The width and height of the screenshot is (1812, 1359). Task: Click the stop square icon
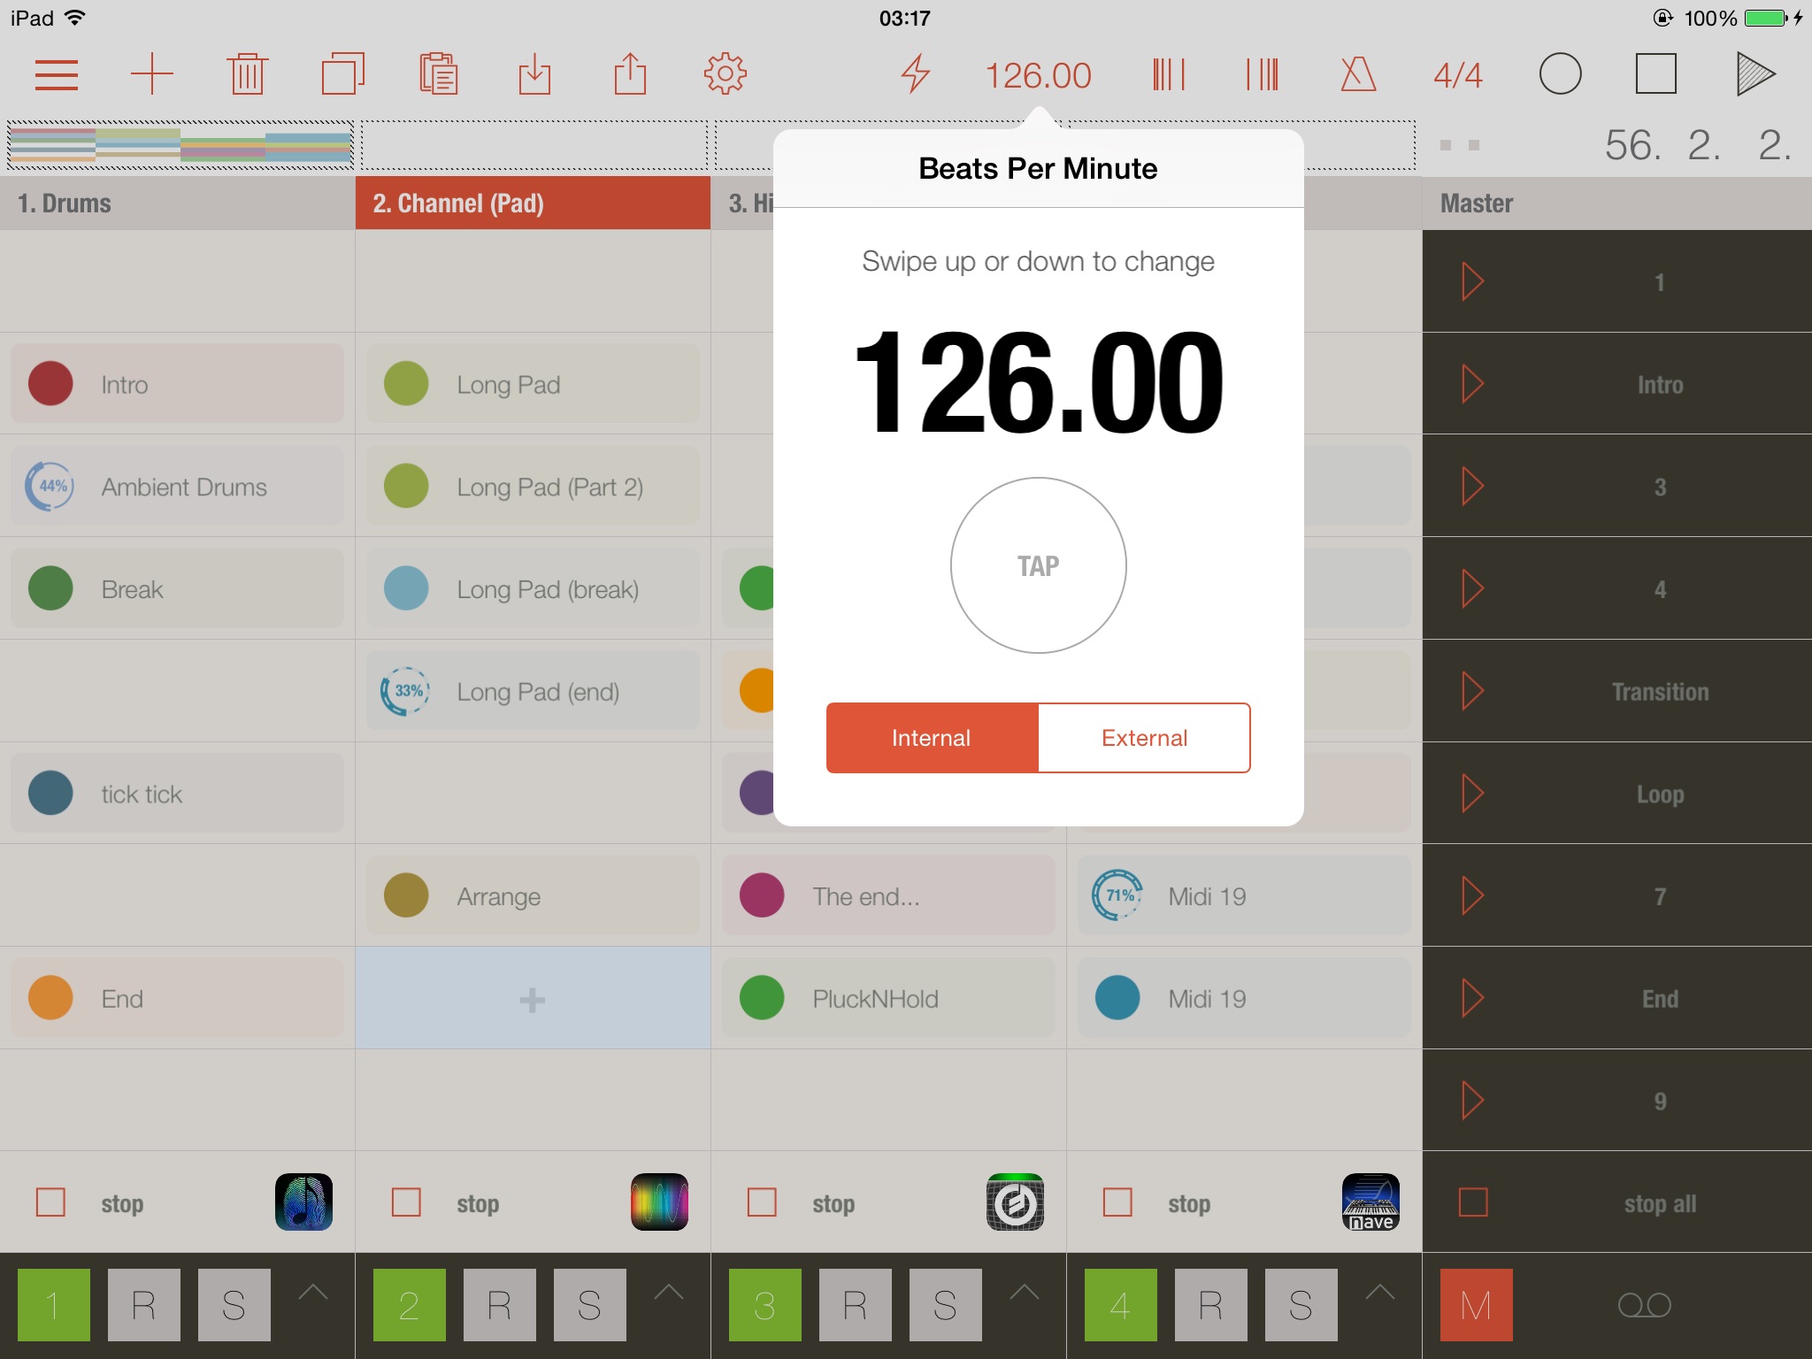(1658, 74)
